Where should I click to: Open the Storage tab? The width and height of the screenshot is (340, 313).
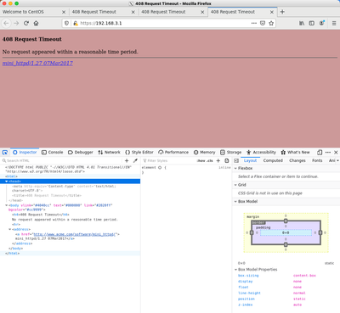pyautogui.click(x=231, y=153)
